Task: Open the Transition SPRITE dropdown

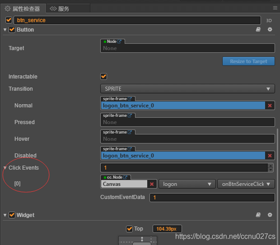Action: click(187, 89)
